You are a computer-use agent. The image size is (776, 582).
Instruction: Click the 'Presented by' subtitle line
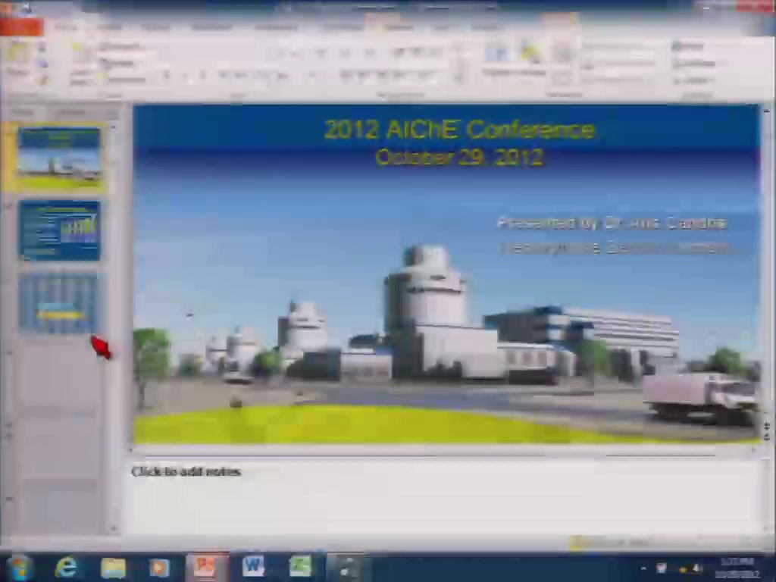(x=612, y=224)
